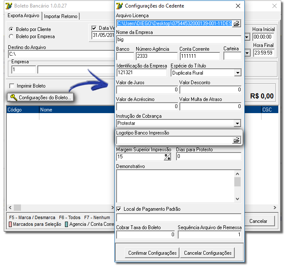285x266 pixels.
Task: Click the Valor de Acréscimo field
Action: (147, 106)
